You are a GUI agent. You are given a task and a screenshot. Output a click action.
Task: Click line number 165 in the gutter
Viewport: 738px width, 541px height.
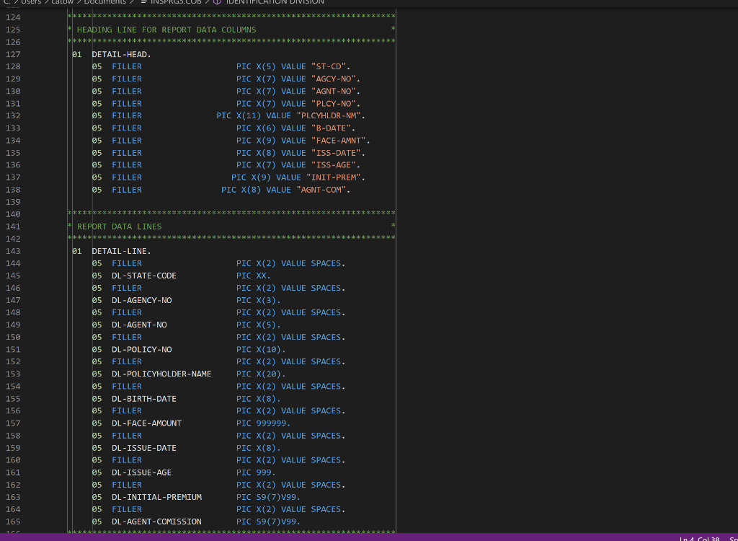(x=13, y=522)
